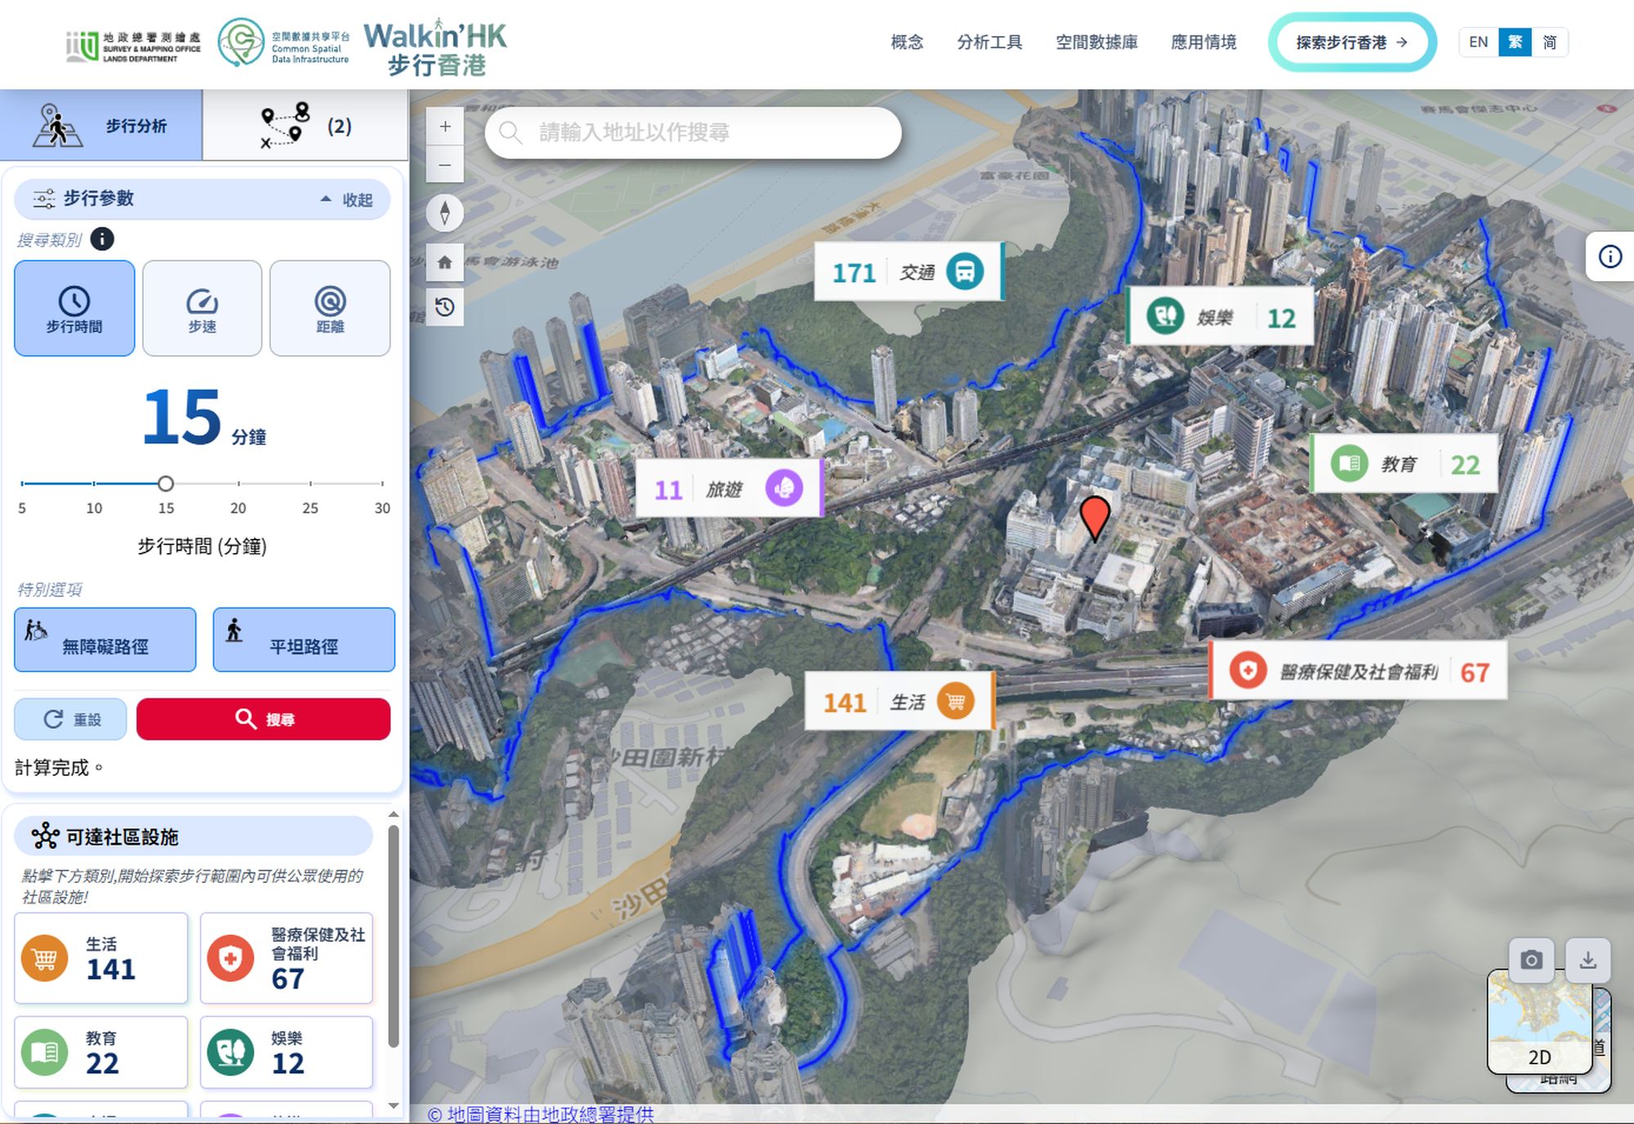This screenshot has width=1634, height=1124.
Task: Set walking time slider to 25
Action: pos(310,484)
